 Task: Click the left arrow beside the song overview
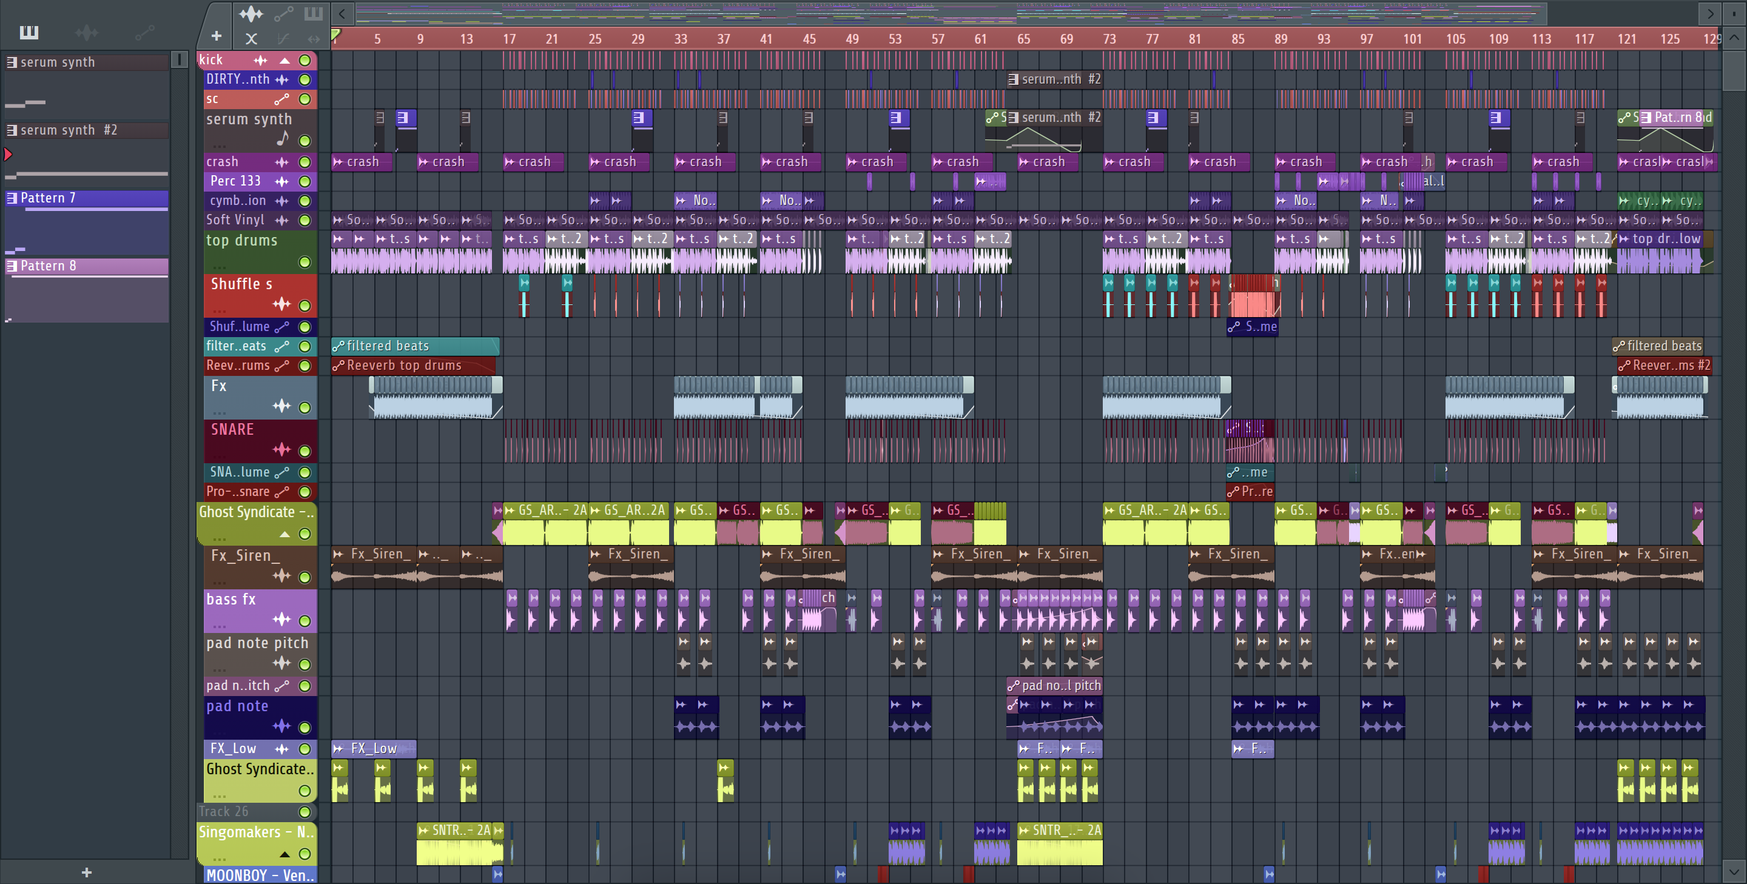click(342, 13)
